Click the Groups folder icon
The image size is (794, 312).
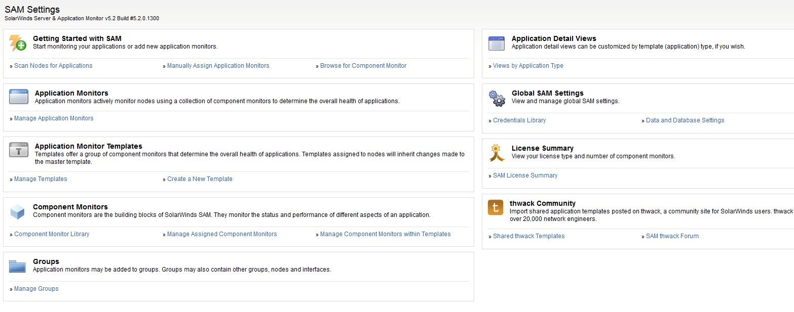(x=17, y=266)
